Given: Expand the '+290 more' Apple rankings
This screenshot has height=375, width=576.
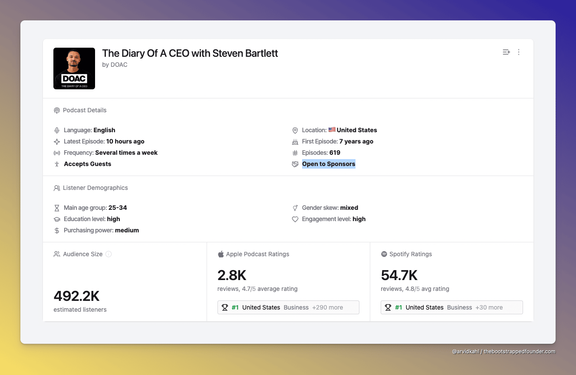Looking at the screenshot, I should tap(328, 307).
